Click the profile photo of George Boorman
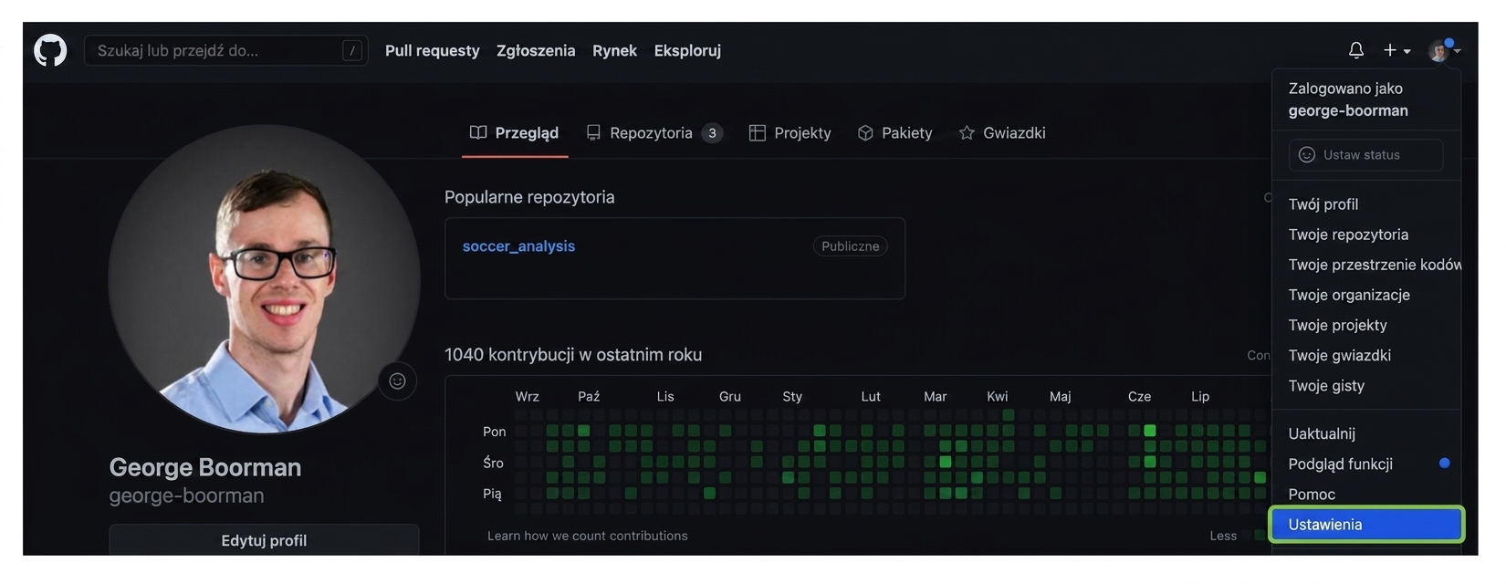 tap(264, 278)
